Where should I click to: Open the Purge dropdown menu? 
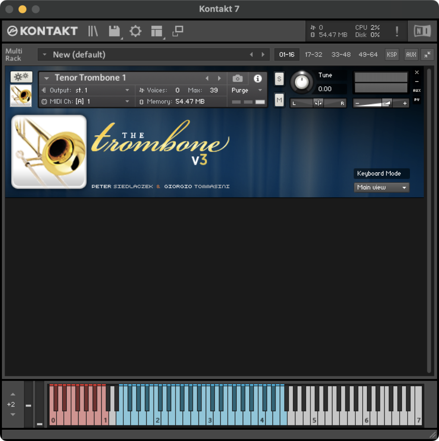coord(247,90)
